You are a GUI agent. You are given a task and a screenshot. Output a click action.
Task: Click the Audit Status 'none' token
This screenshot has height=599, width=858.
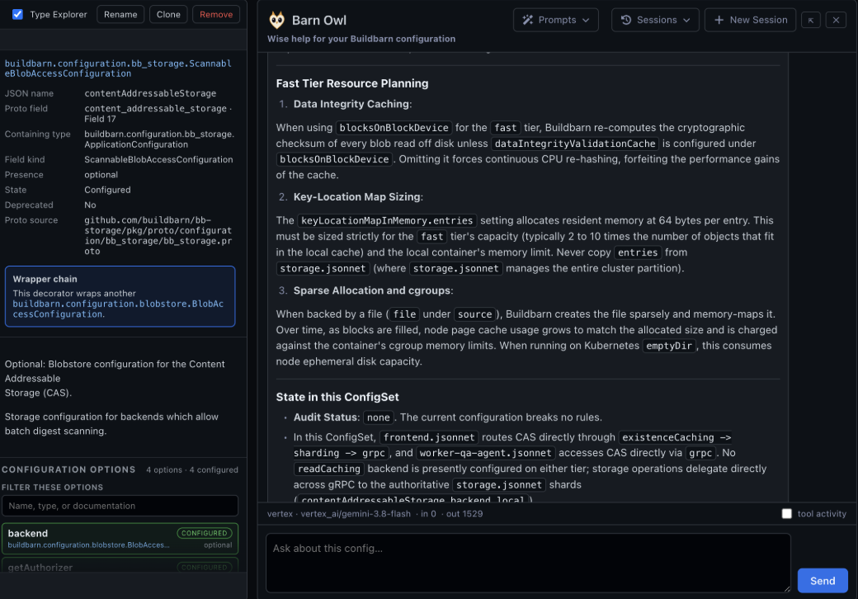pos(378,417)
